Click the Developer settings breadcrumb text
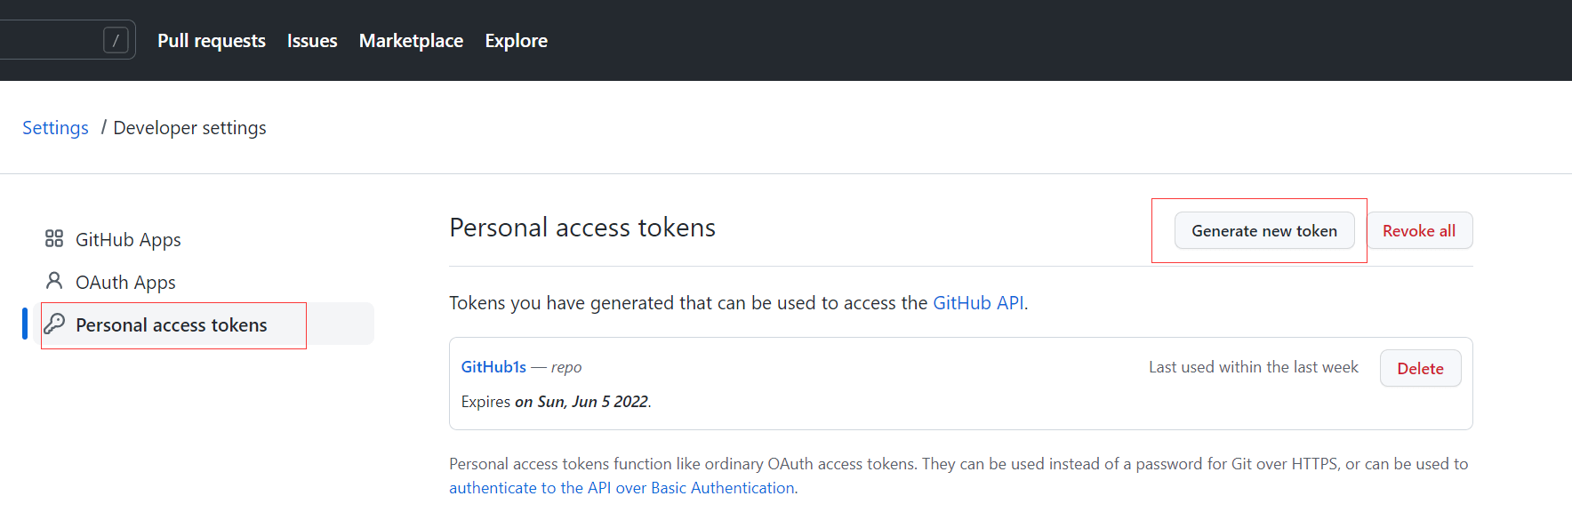Image resolution: width=1572 pixels, height=520 pixels. (189, 128)
